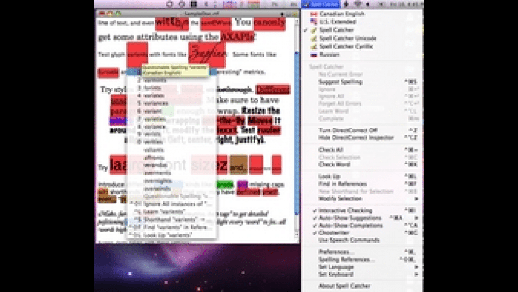This screenshot has height=292, width=518.
Task: Click highlighted Zapfino script word
Action: [x=207, y=54]
